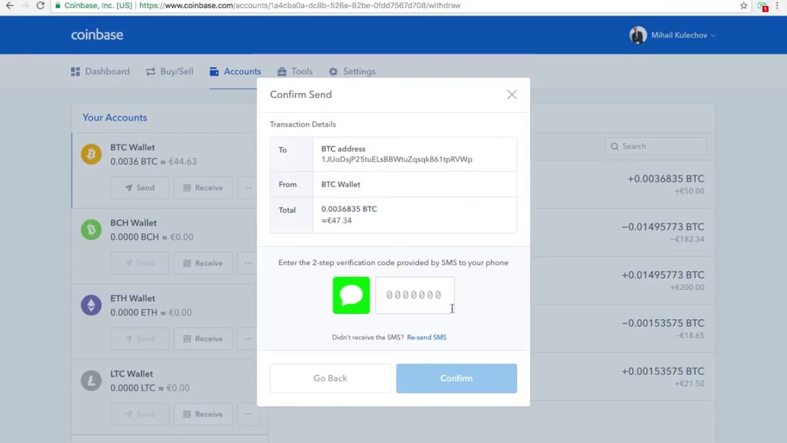The height and width of the screenshot is (443, 787).
Task: Close the Confirm Send dialog
Action: (x=512, y=94)
